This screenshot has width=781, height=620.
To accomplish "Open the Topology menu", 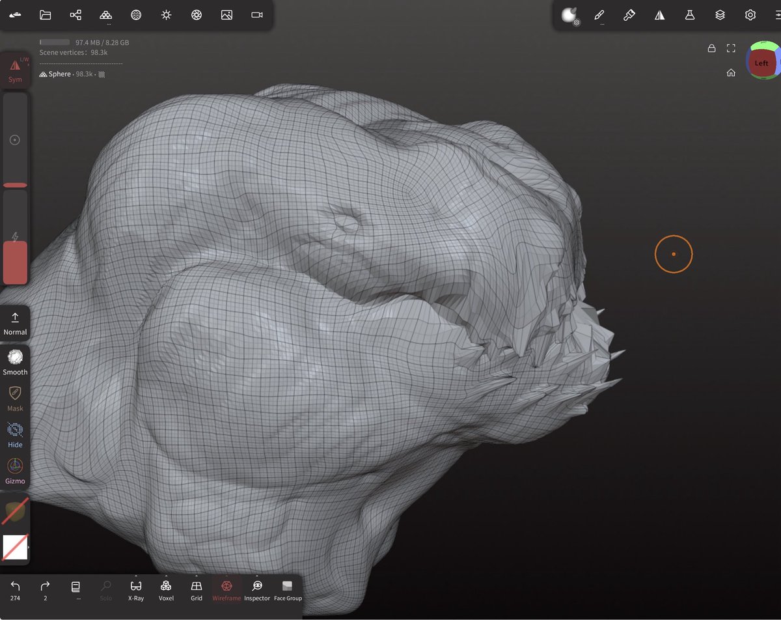I will pos(105,14).
